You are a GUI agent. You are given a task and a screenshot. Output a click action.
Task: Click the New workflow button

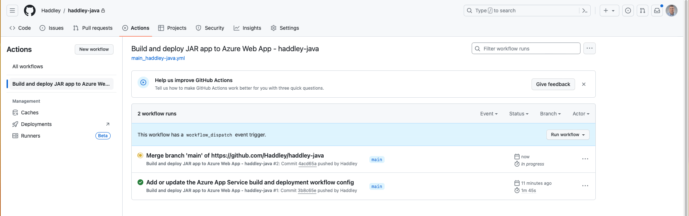tap(94, 49)
